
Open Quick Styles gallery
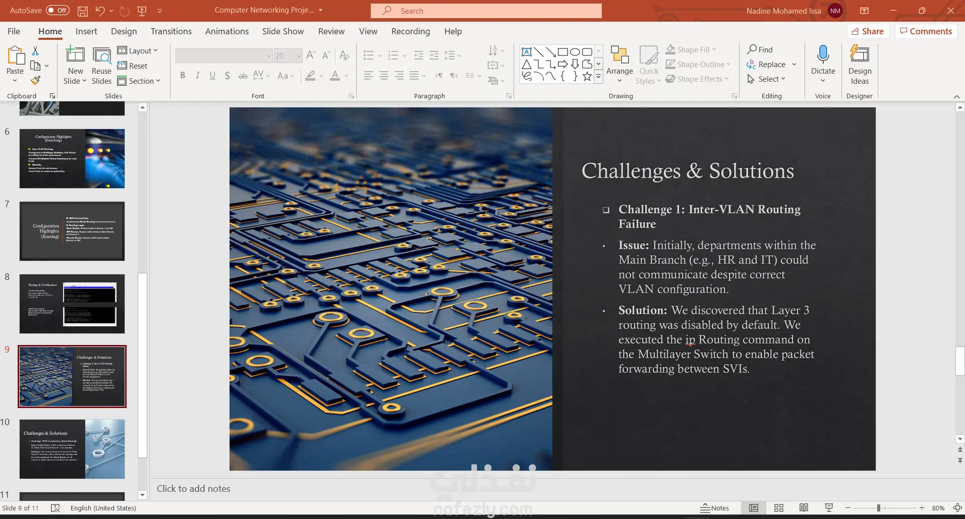(x=649, y=65)
